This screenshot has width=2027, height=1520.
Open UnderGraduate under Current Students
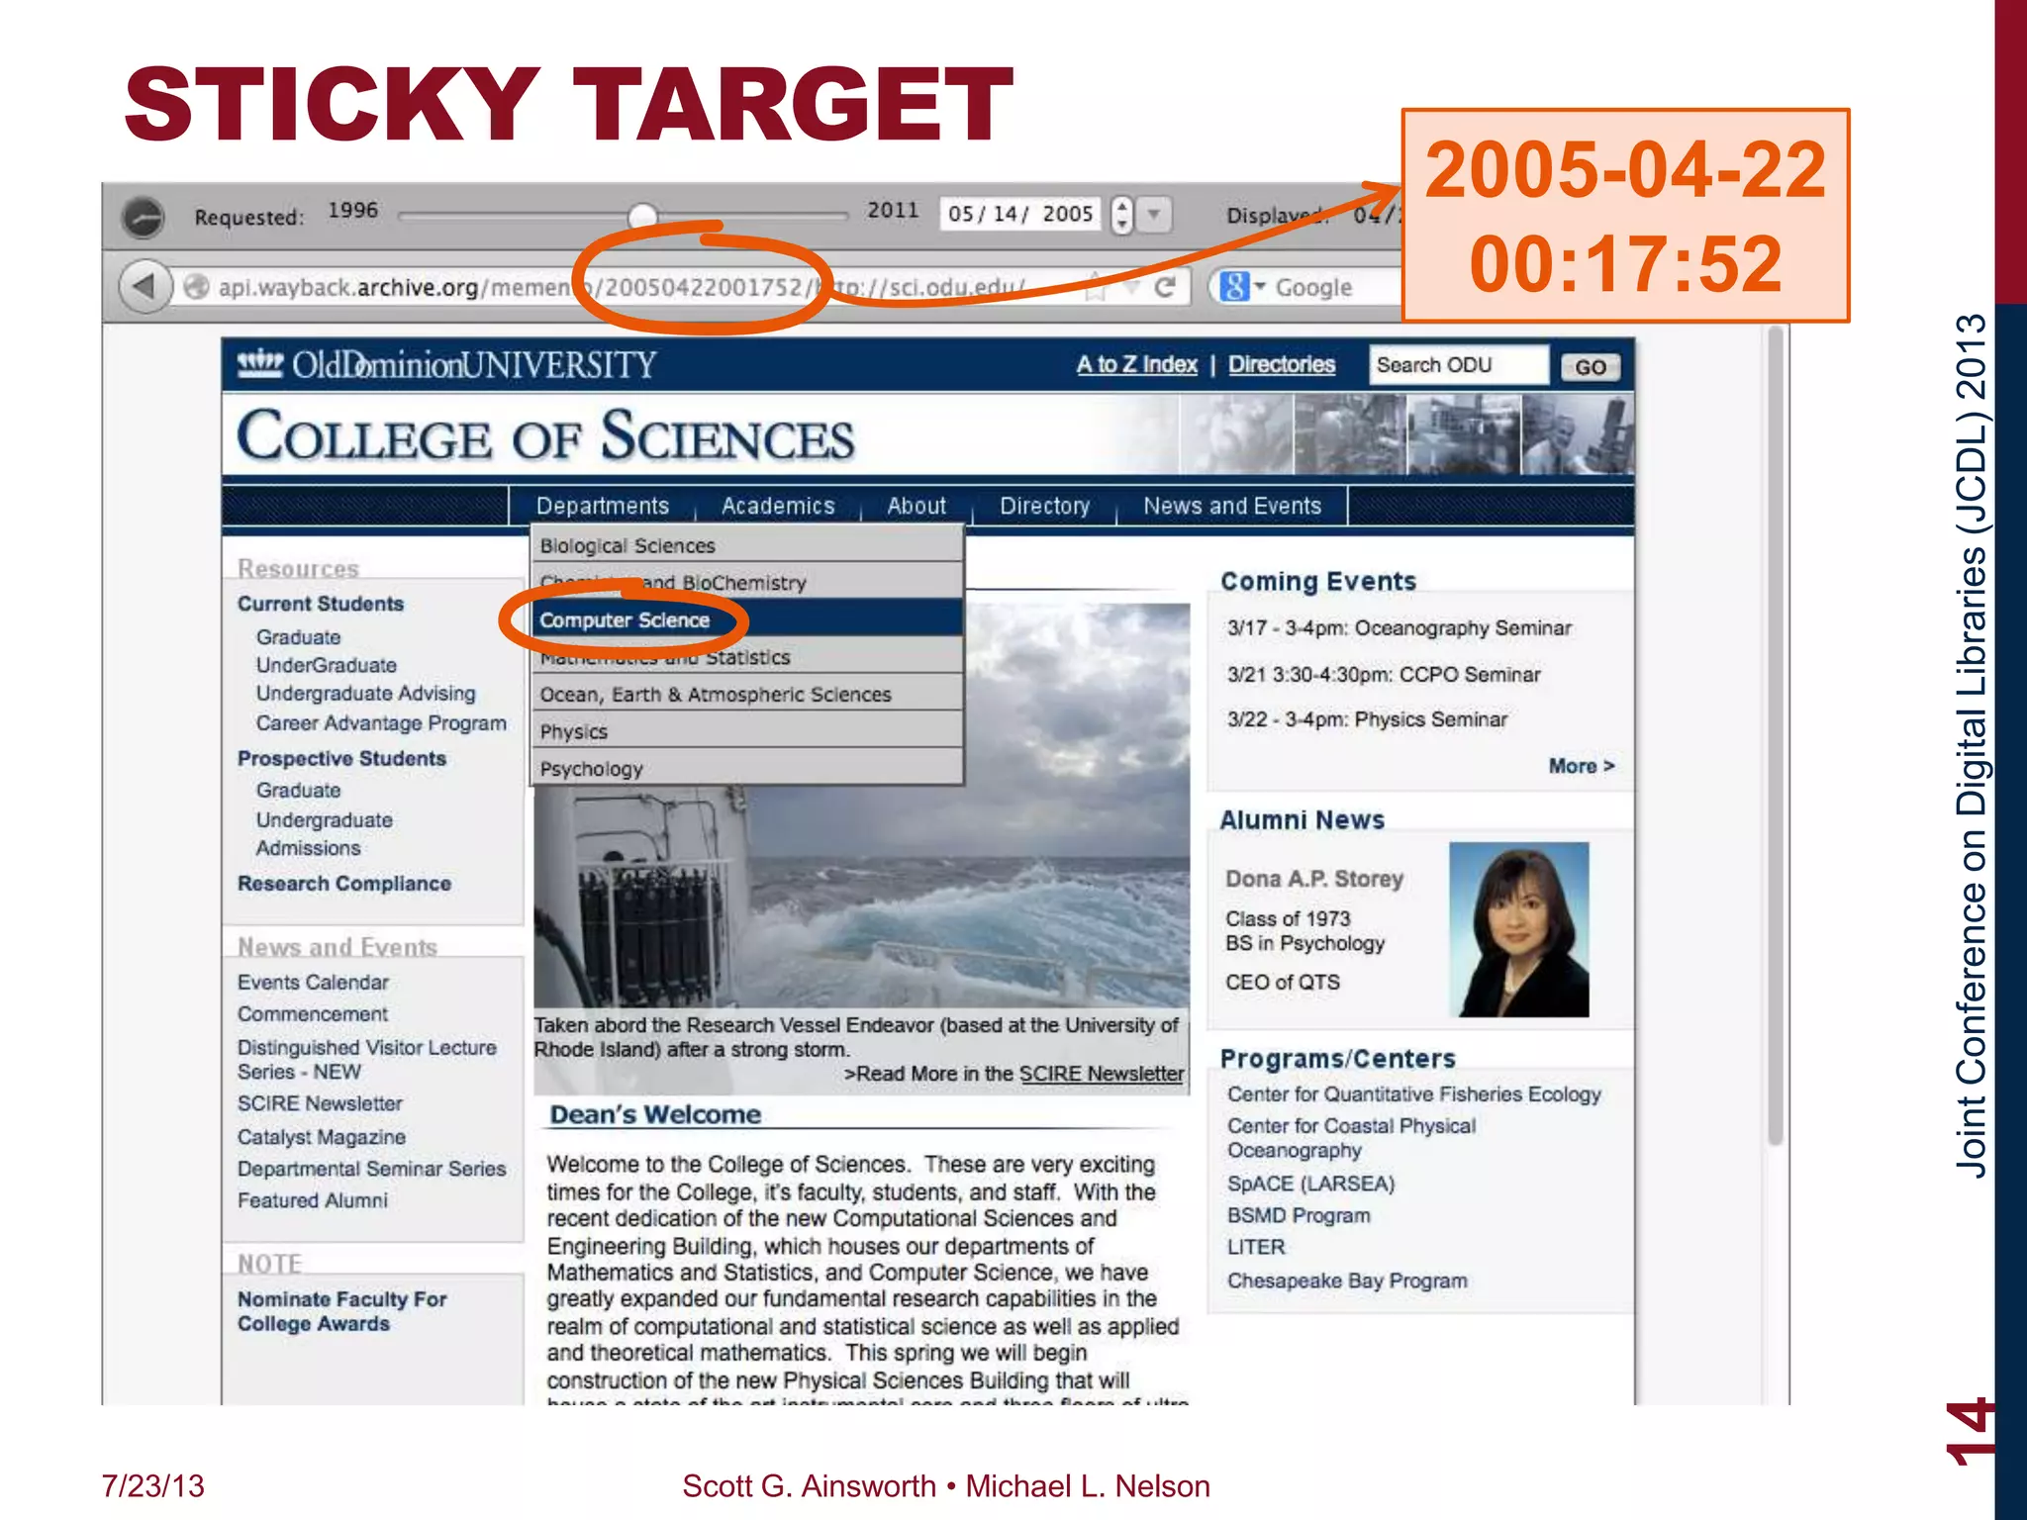[x=327, y=665]
